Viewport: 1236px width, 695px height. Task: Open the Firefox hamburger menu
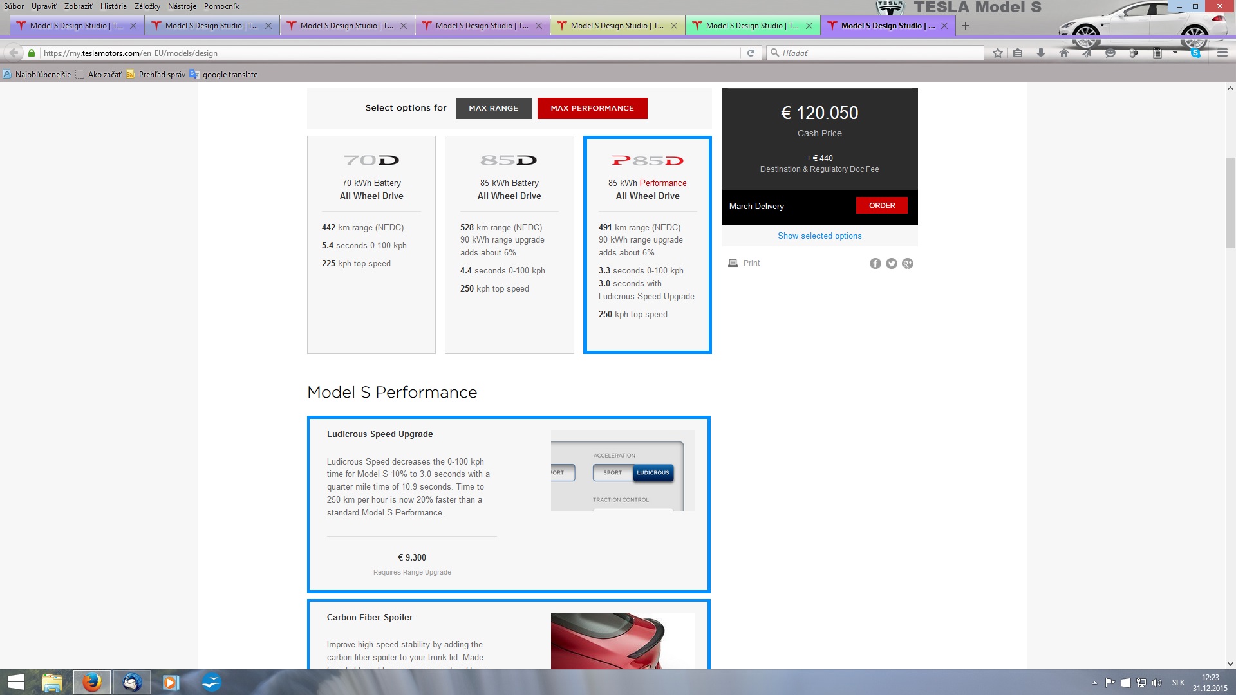[1222, 53]
